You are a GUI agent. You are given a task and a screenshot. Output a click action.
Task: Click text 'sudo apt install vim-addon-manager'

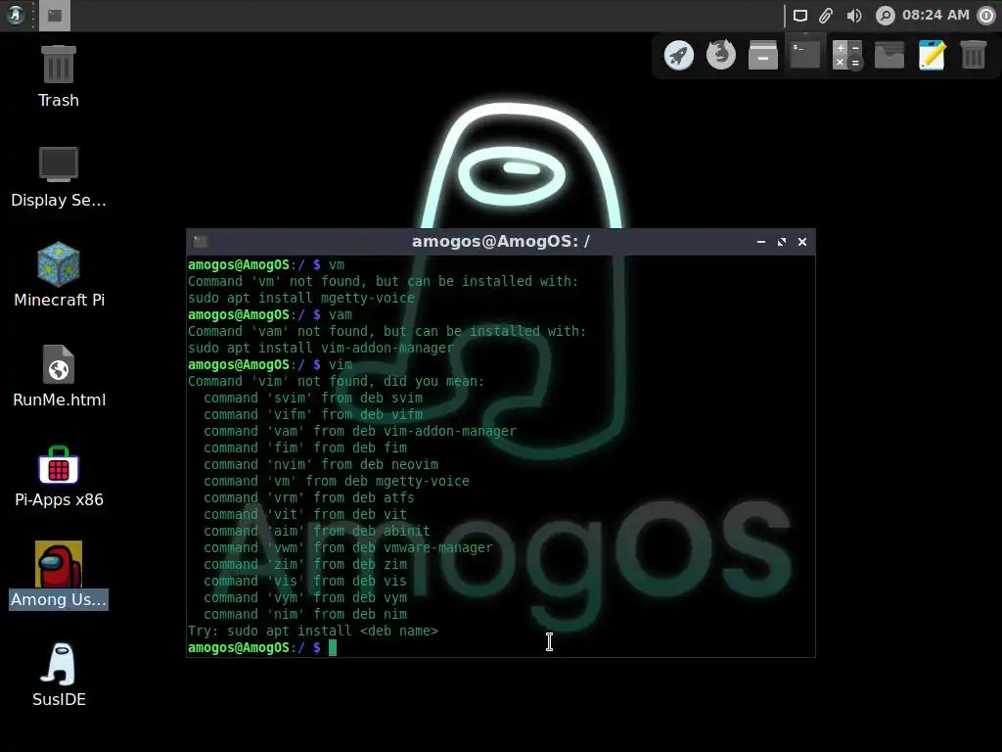(321, 348)
